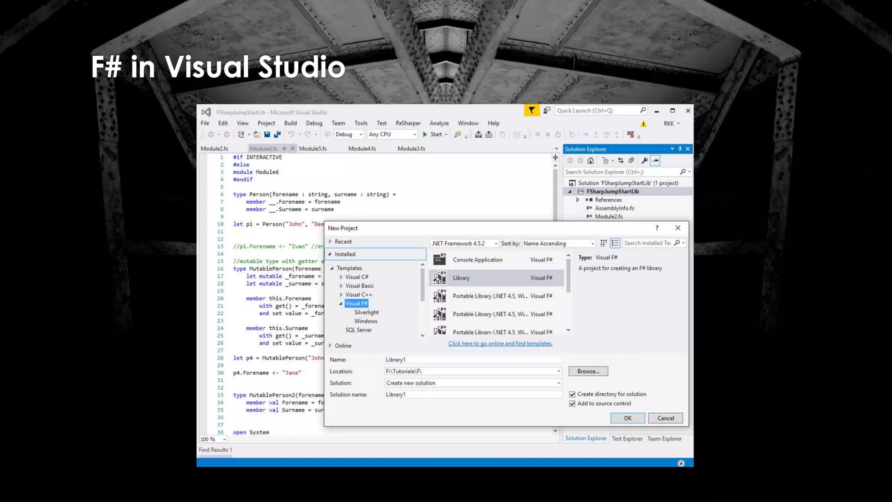Open the RKK account dropdown
Image resolution: width=892 pixels, height=502 pixels.
point(671,124)
